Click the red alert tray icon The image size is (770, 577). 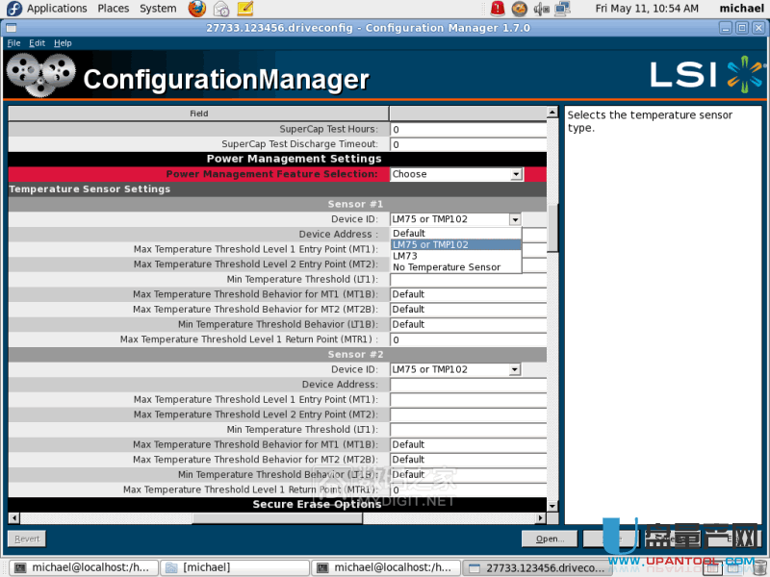(497, 9)
